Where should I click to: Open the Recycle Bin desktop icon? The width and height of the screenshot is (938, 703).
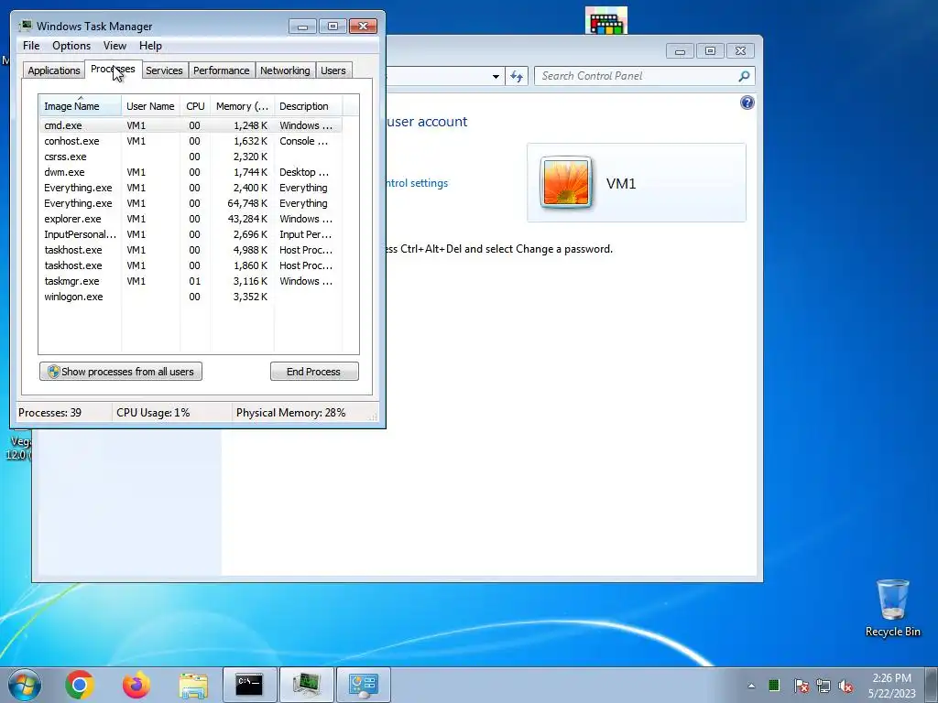click(x=892, y=608)
